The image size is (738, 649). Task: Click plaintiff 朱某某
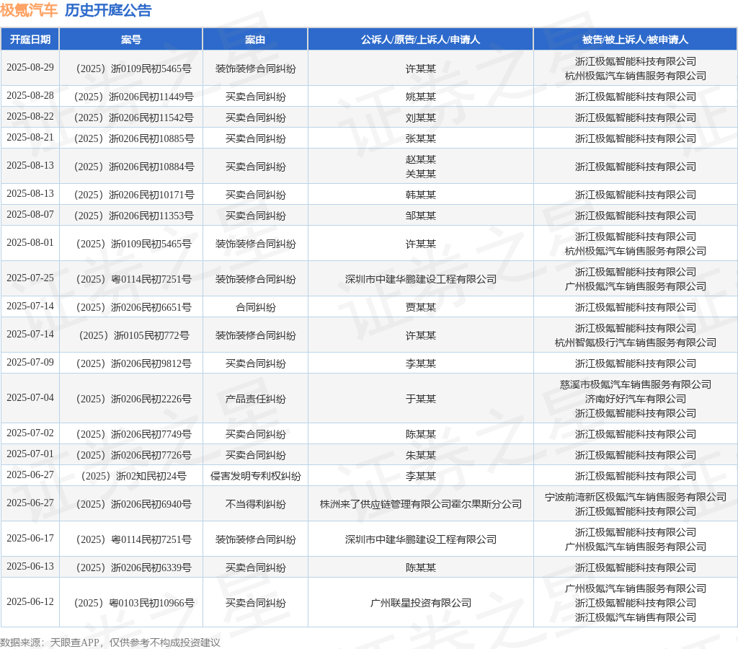coord(421,456)
